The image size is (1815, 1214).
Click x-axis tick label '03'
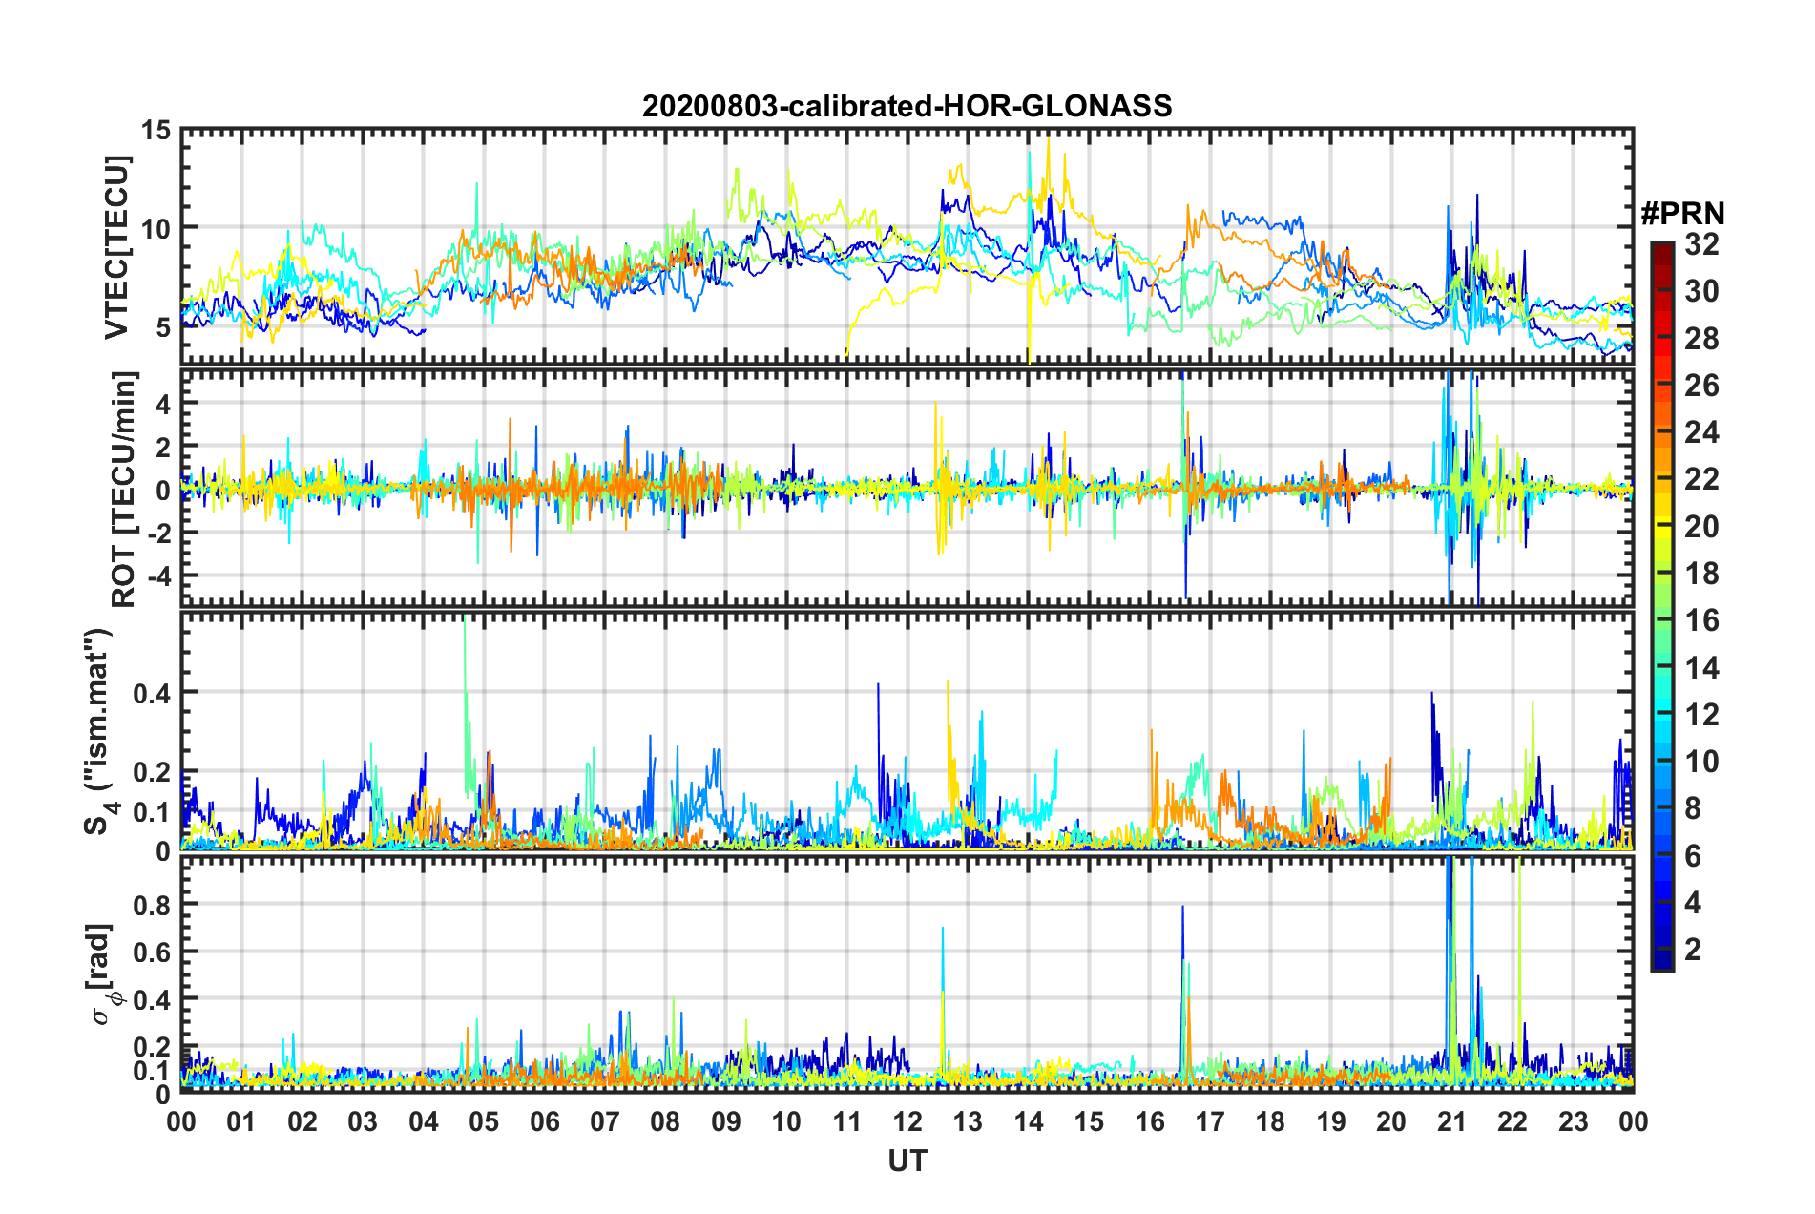click(363, 1121)
